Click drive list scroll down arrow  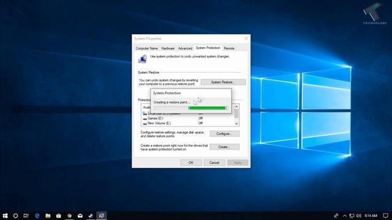pyautogui.click(x=236, y=123)
